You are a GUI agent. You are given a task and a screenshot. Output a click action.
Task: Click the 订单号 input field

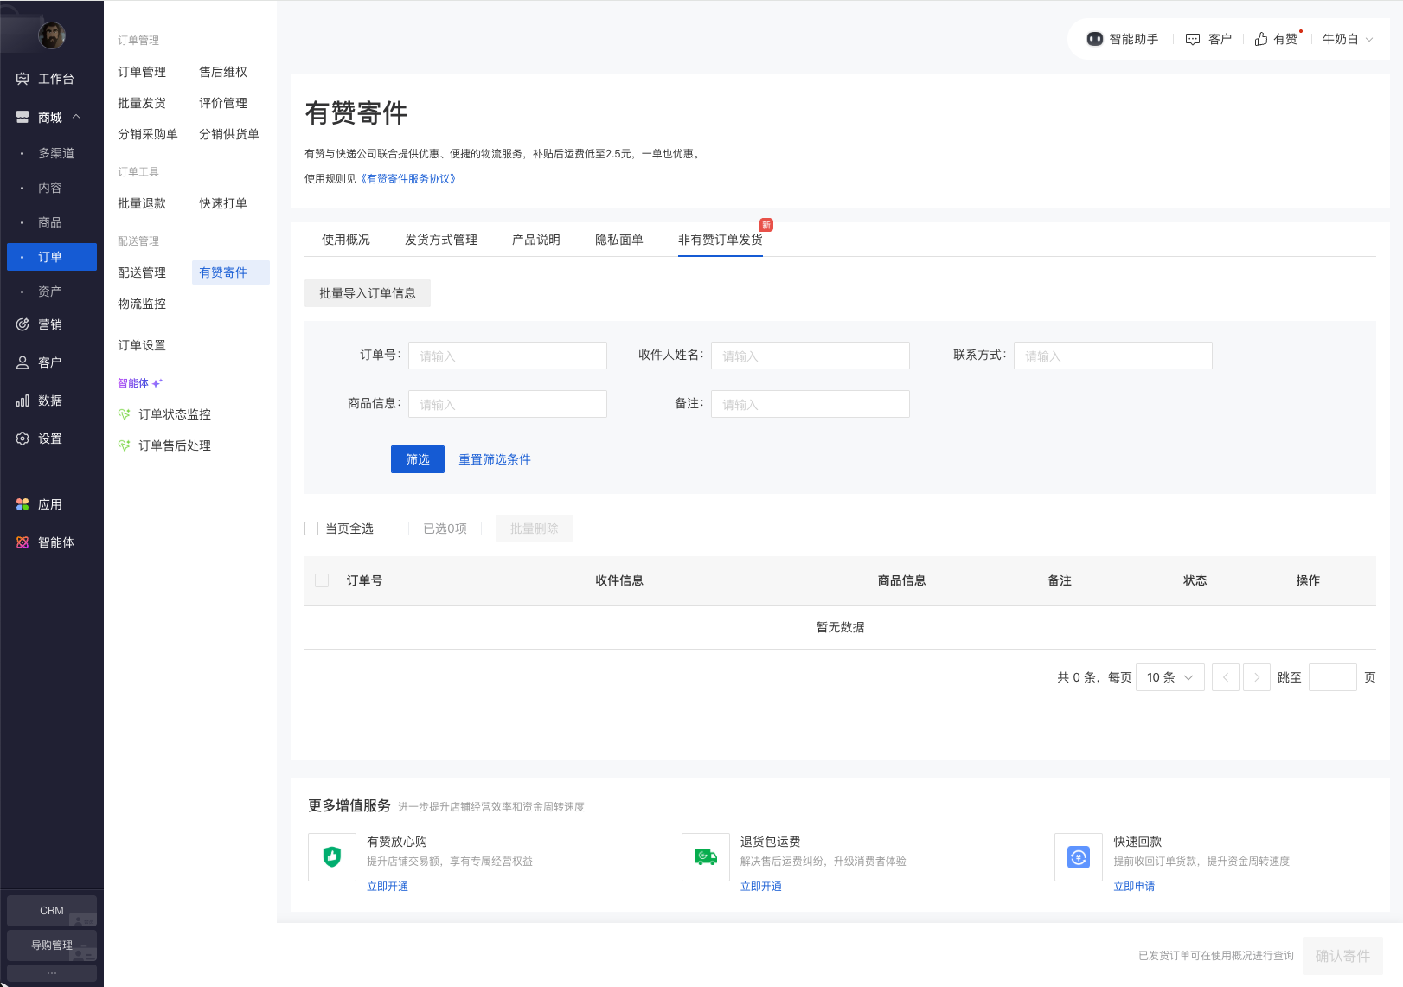click(x=507, y=356)
